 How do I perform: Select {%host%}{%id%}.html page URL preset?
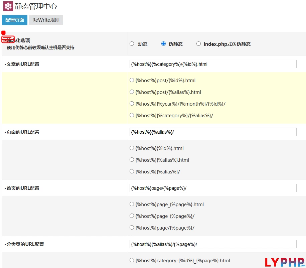tap(132, 148)
